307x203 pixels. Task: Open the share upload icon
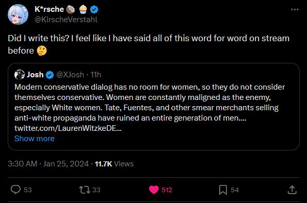(x=292, y=190)
